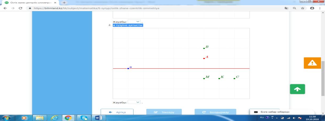Image resolution: width=325 pixels, height=121 pixels.
Task: Click the Болдырмау cancel button
Action: (x=215, y=112)
